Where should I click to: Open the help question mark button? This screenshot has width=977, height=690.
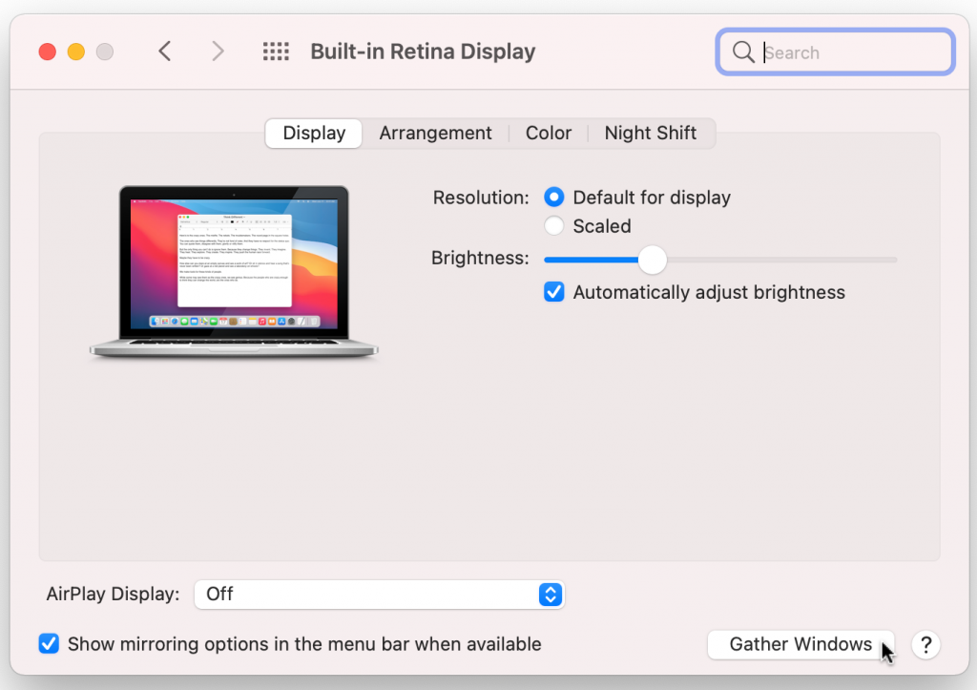pos(925,645)
